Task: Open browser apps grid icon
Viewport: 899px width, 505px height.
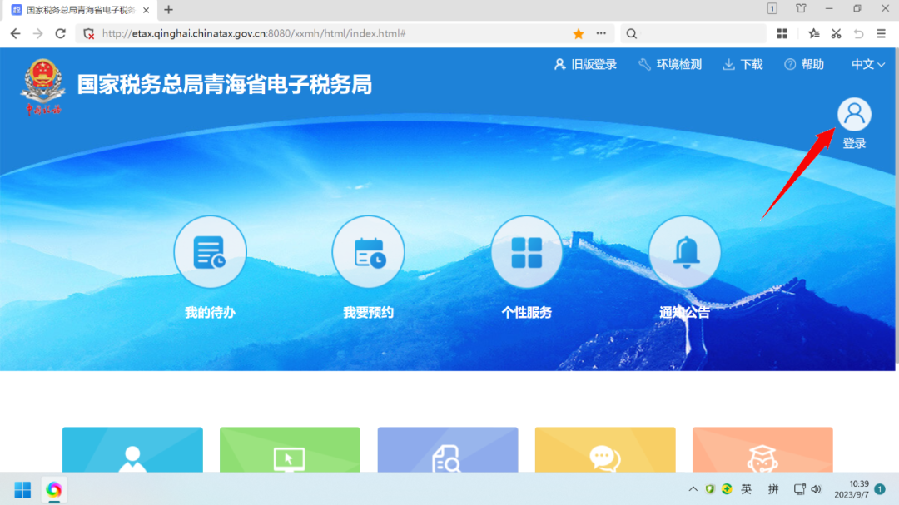Action: 782,34
